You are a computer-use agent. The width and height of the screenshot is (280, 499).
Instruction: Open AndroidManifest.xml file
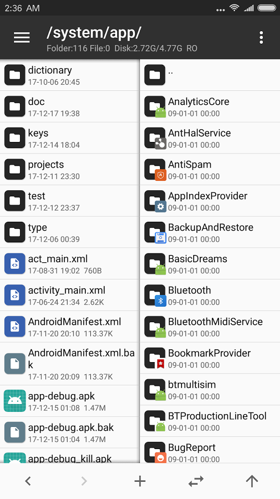click(x=70, y=327)
